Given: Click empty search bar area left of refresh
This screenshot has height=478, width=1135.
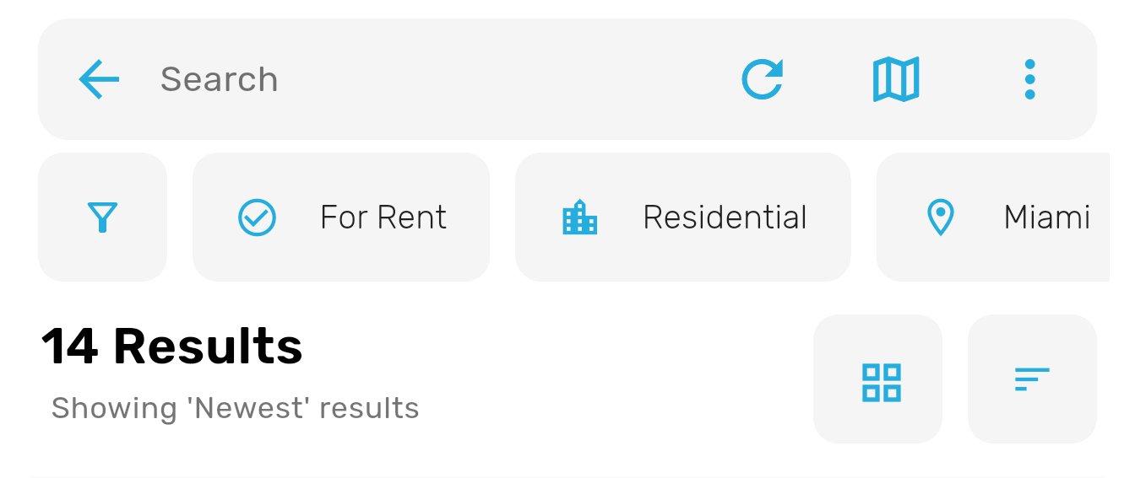Looking at the screenshot, I should point(507,79).
